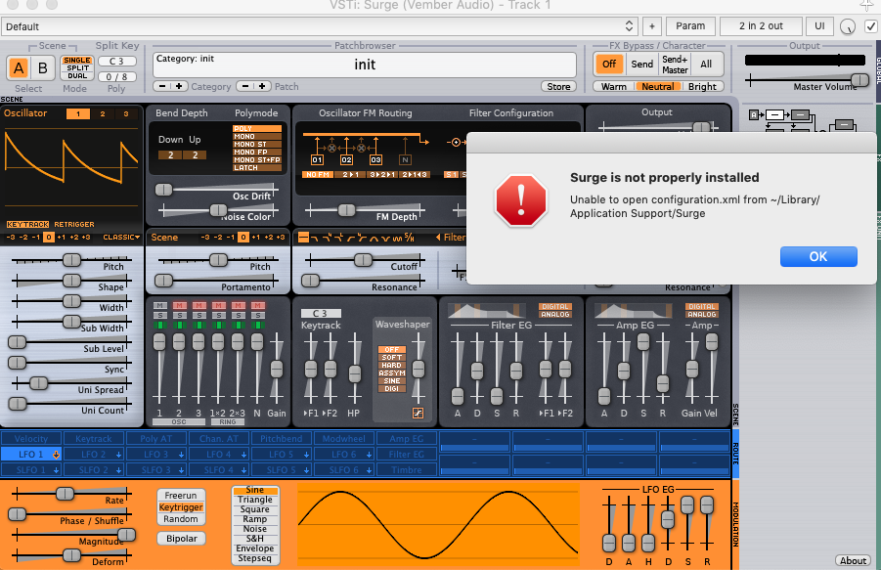Click the Split Key C 3 field

(117, 62)
